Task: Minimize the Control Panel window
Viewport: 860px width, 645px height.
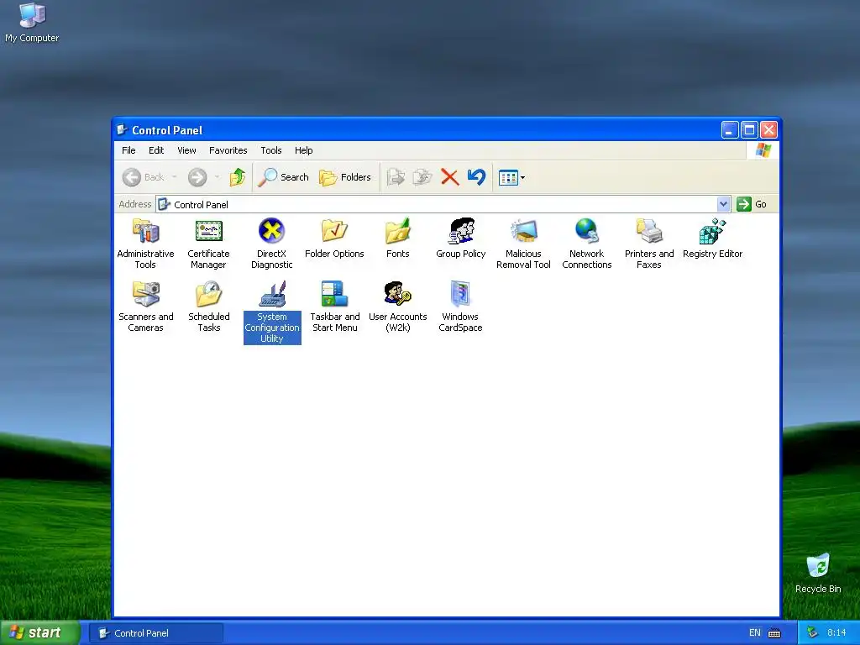Action: click(730, 130)
